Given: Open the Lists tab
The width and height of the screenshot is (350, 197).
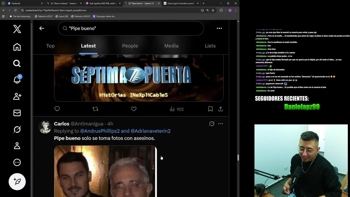Looking at the screenshot, I should tap(210, 46).
